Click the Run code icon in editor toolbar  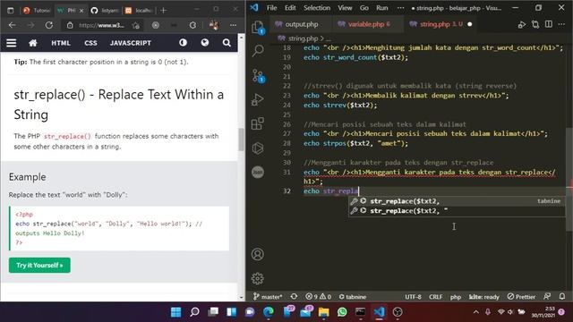pyautogui.click(x=521, y=24)
